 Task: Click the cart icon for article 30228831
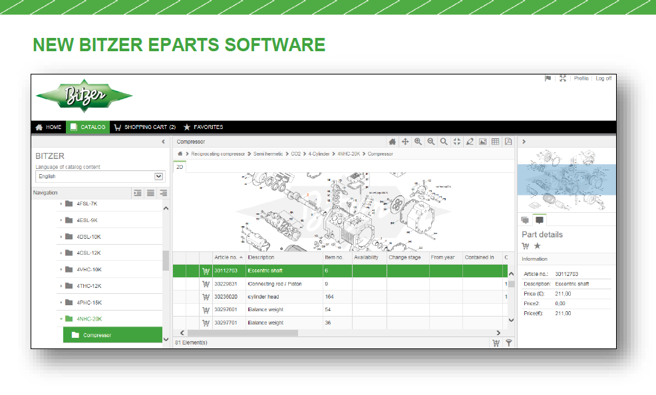point(206,284)
